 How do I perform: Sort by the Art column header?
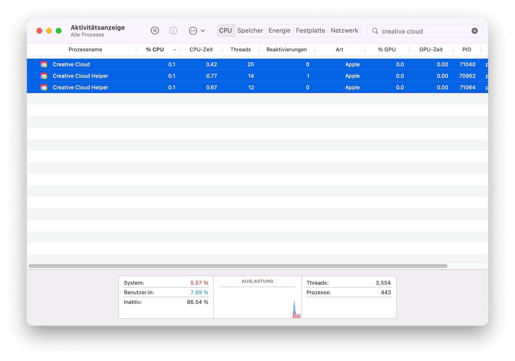click(340, 50)
